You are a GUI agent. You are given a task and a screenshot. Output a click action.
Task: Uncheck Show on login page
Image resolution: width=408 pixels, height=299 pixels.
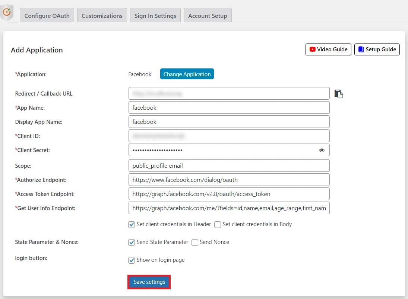click(x=131, y=260)
